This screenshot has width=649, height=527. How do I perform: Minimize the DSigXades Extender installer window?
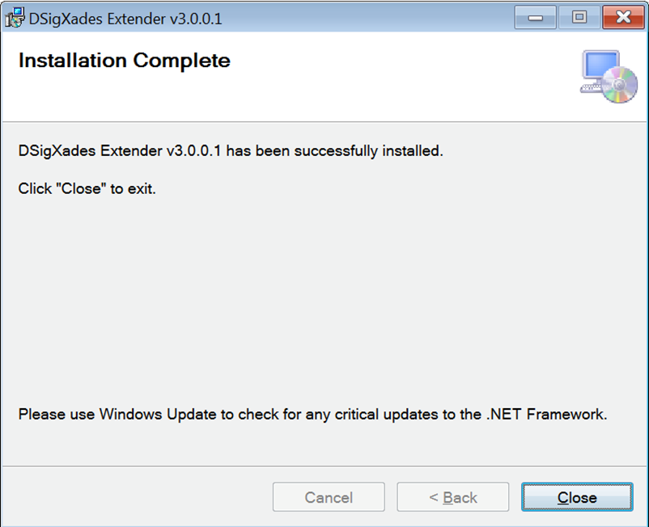(535, 17)
